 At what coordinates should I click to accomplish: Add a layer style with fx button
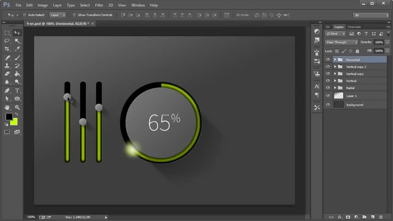point(340,217)
